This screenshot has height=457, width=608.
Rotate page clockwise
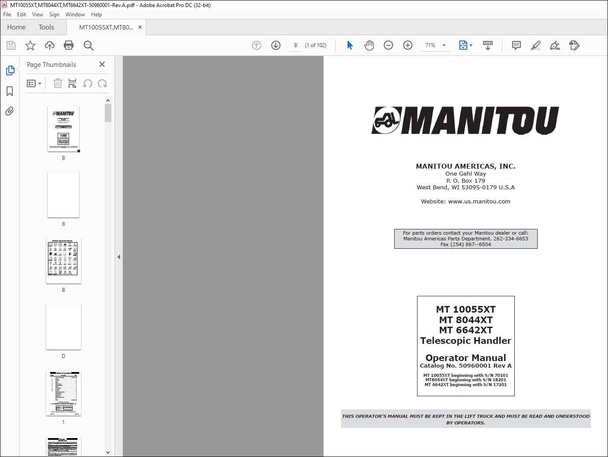103,83
